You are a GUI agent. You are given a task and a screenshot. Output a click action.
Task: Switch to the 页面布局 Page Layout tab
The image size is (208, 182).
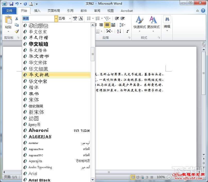point(54,11)
